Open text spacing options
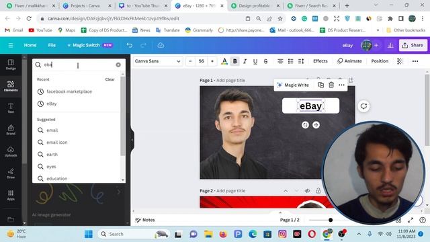The width and height of the screenshot is (430, 242). click(301, 61)
